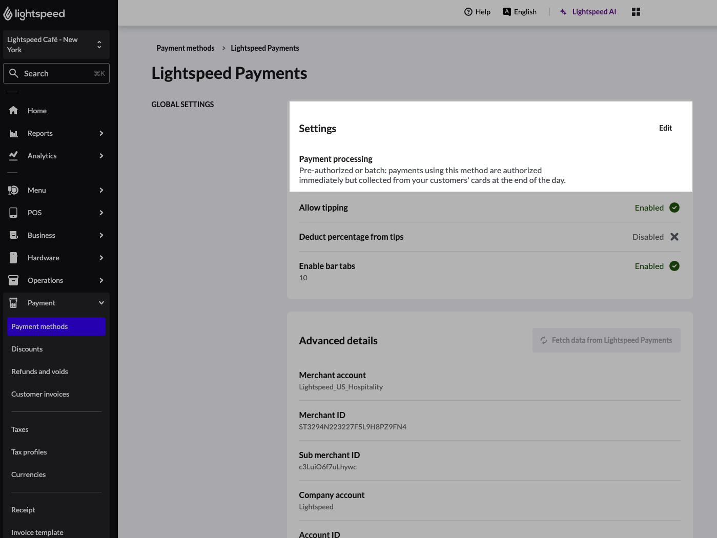
Task: Expand the Operations submenu chevron
Action: [101, 280]
